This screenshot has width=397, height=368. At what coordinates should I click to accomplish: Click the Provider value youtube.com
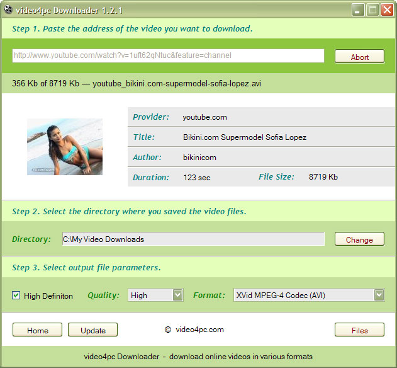(x=205, y=117)
